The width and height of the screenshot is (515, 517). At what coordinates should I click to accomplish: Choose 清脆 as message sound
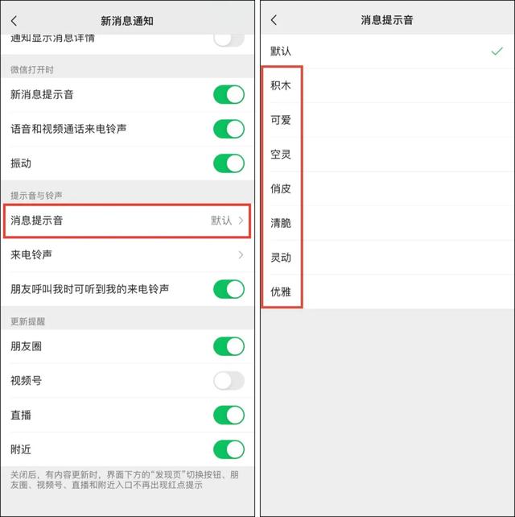pos(388,223)
